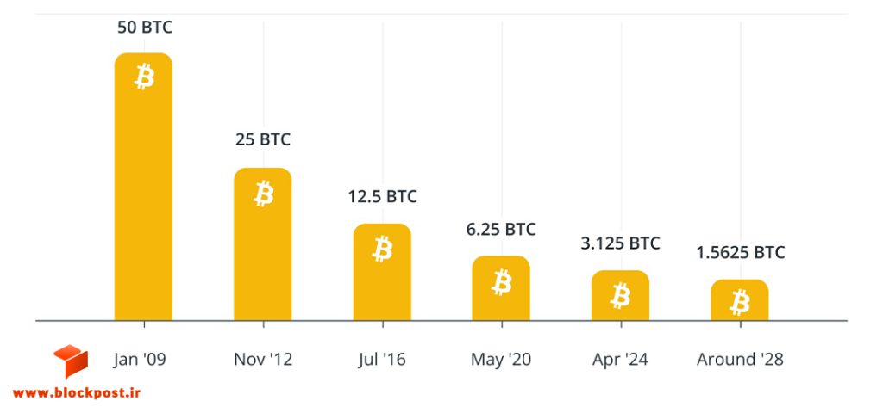Click the 12.5 BTC value label

(382, 197)
